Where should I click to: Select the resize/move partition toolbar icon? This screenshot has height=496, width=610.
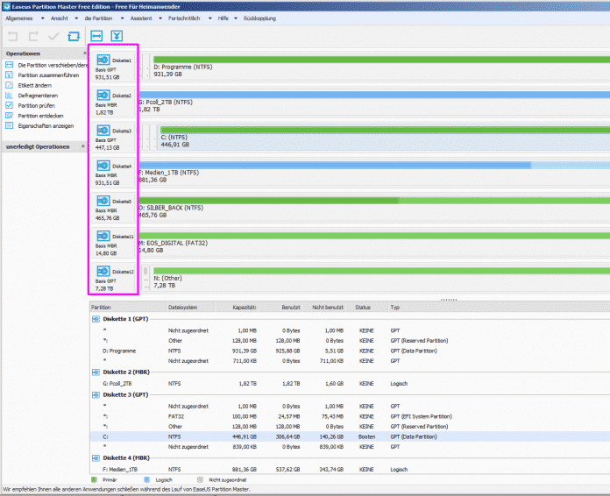coord(97,36)
